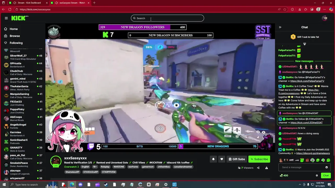
Task: Open the hamburger sidebar menu
Action: tap(6, 18)
